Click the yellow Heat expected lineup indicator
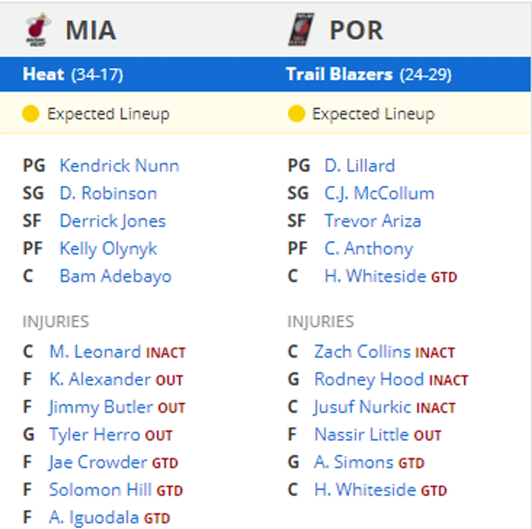532x529 pixels. pos(31,114)
